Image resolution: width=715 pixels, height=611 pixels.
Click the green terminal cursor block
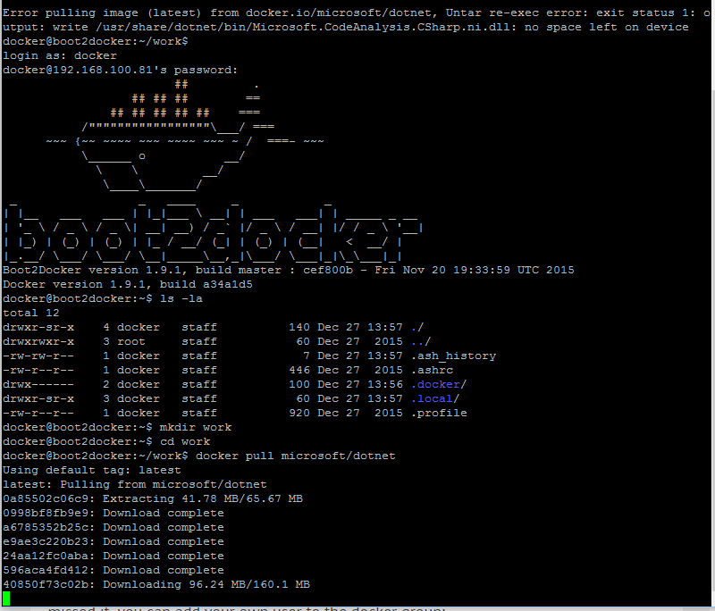point(7,598)
